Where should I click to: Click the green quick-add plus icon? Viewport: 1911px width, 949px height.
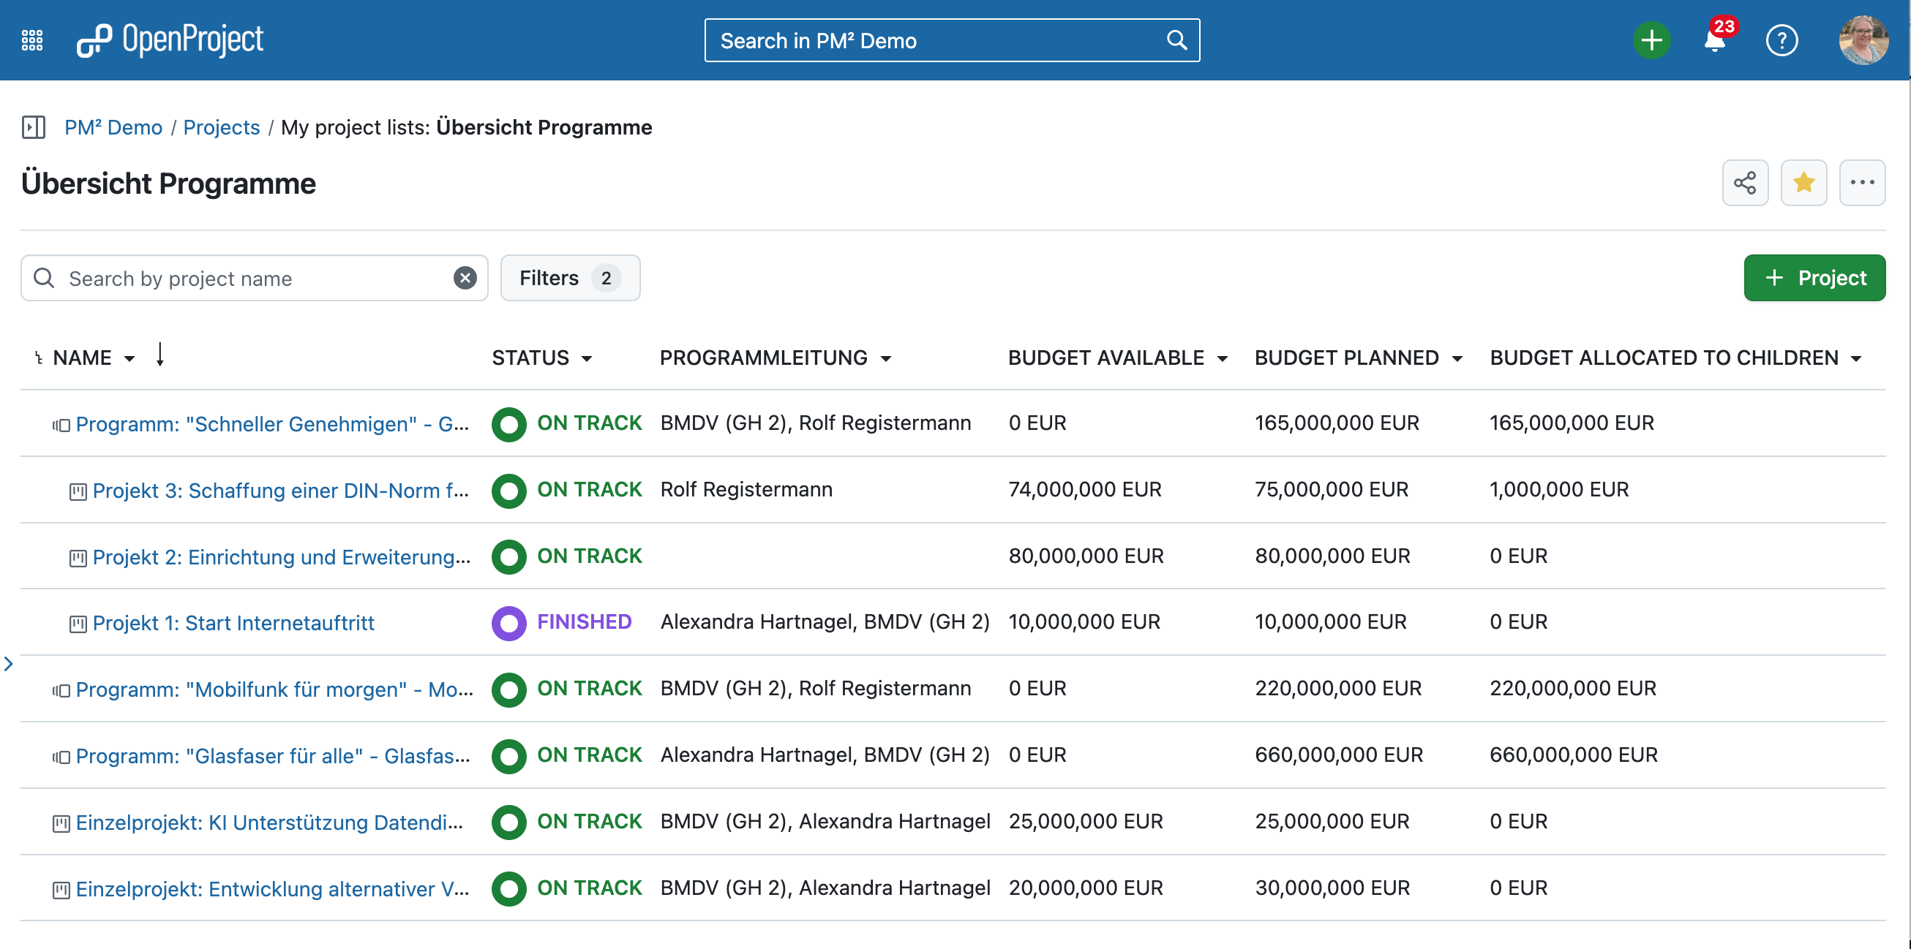pos(1651,40)
